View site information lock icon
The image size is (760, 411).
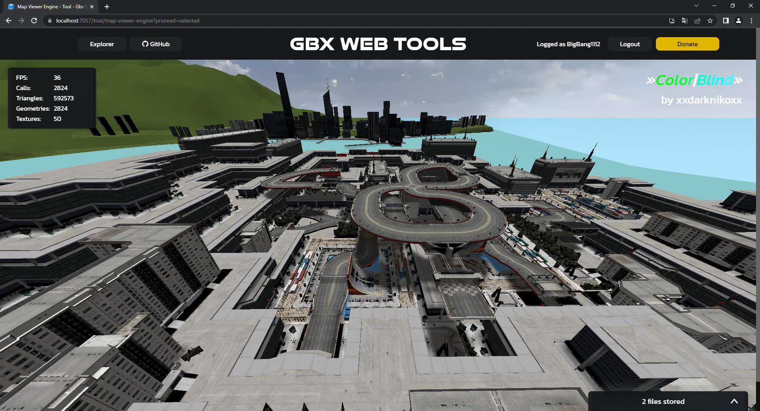(49, 21)
